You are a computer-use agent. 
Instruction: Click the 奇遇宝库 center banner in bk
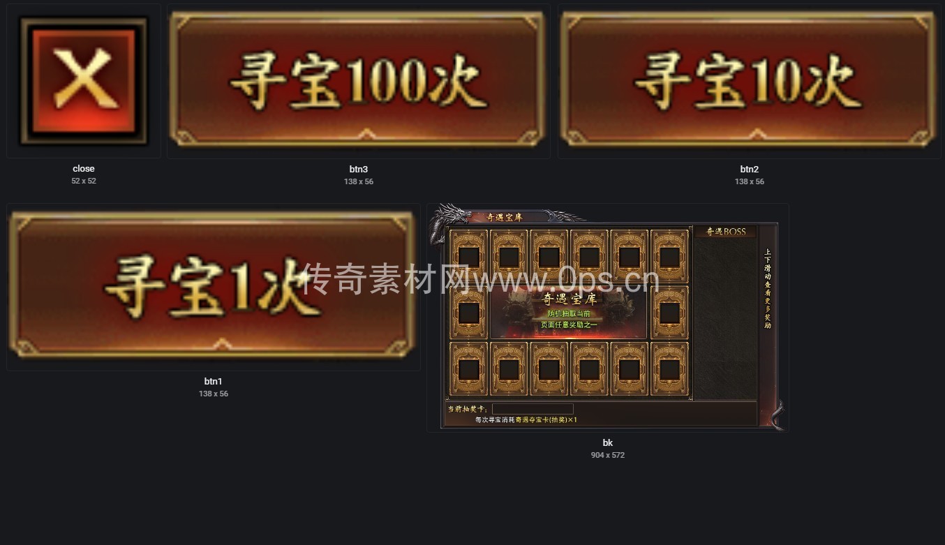tap(570, 313)
